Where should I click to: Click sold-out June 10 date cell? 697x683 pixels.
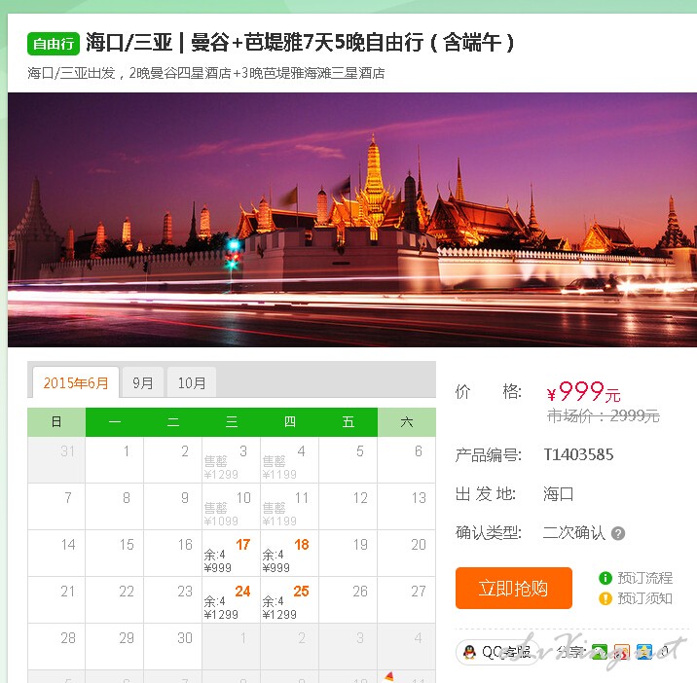(x=231, y=507)
